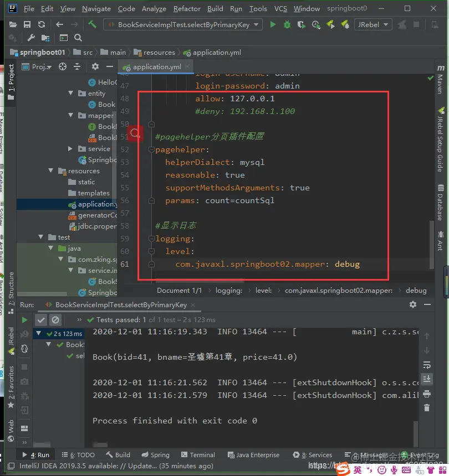Image resolution: width=449 pixels, height=476 pixels.
Task: Open the Sogou input method tray icon
Action: pyautogui.click(x=343, y=469)
